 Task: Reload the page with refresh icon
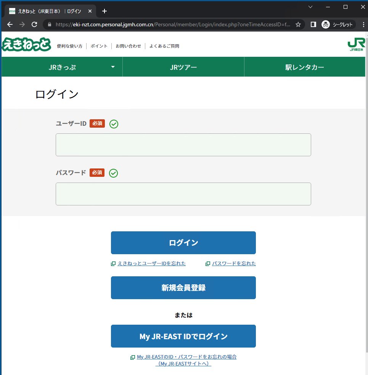pos(34,24)
